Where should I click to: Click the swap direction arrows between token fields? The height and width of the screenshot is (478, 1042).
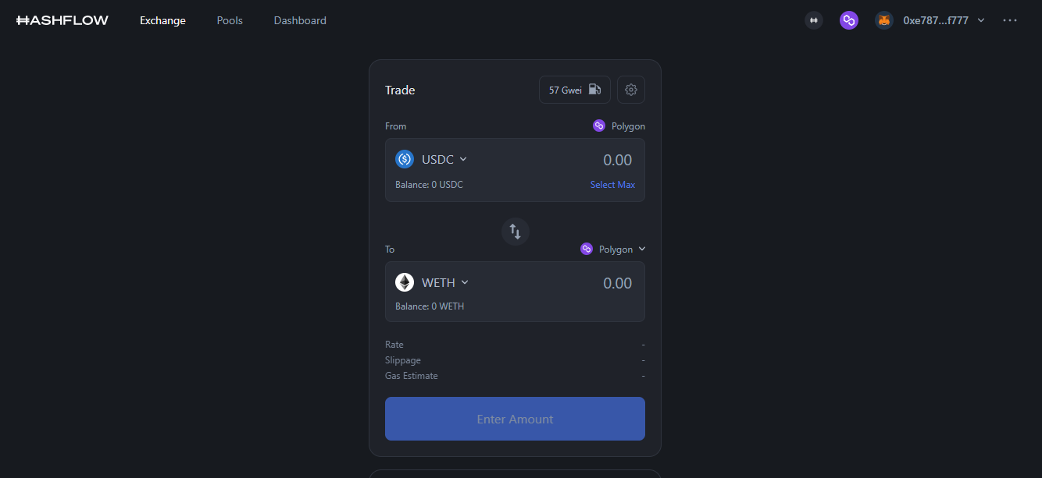coord(515,231)
